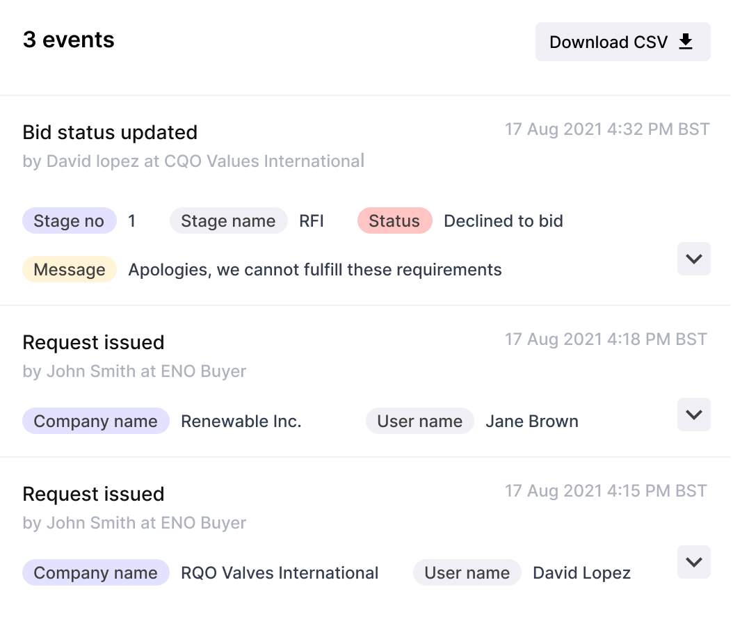Click the download arrow icon
Image resolution: width=733 pixels, height=619 pixels.
click(x=685, y=42)
